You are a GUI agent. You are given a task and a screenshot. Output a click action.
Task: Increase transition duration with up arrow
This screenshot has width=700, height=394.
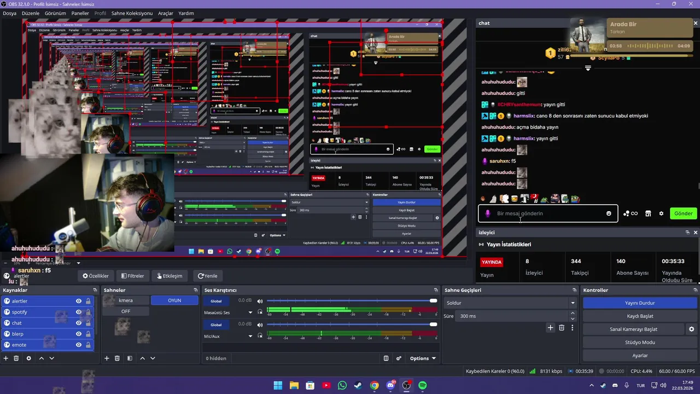coord(573,314)
